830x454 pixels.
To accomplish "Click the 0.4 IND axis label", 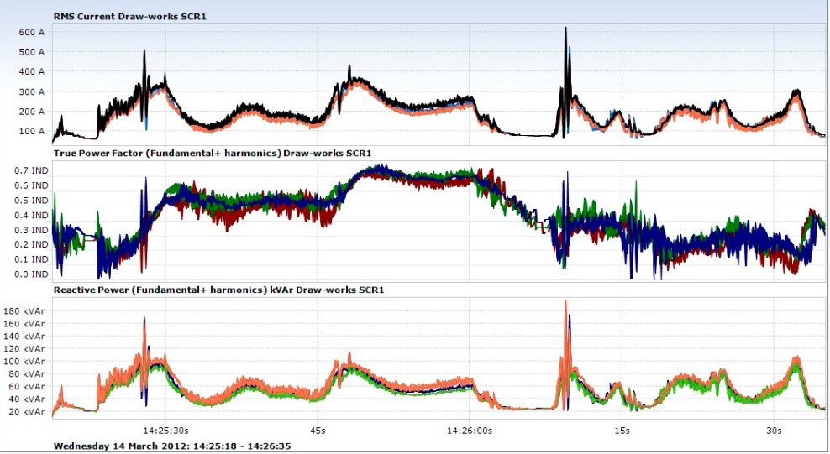I will tap(31, 215).
